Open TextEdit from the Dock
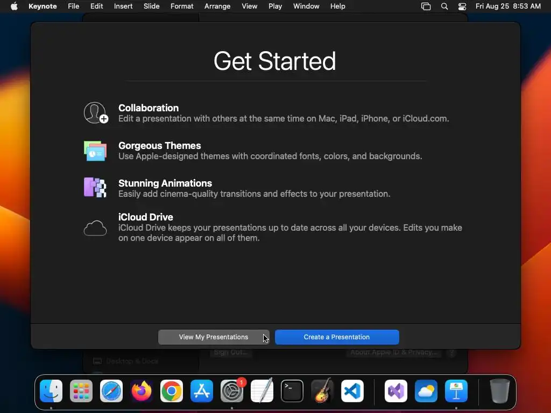Viewport: 551px width, 413px height. click(x=262, y=391)
